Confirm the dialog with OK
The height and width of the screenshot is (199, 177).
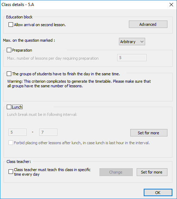[158, 193]
